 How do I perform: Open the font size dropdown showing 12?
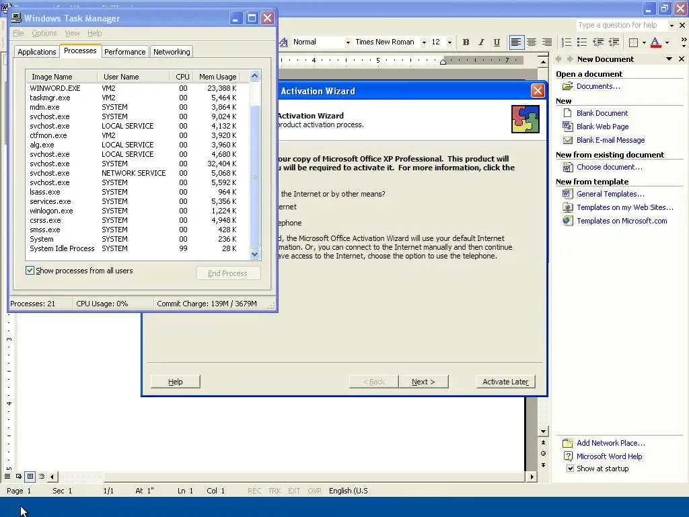click(449, 42)
